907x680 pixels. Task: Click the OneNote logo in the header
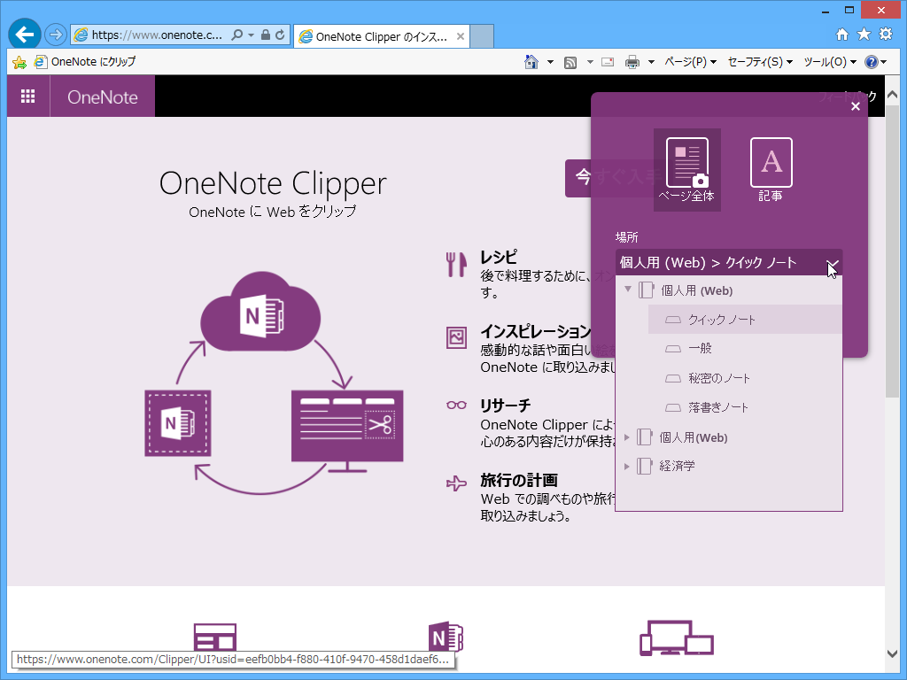(x=101, y=96)
